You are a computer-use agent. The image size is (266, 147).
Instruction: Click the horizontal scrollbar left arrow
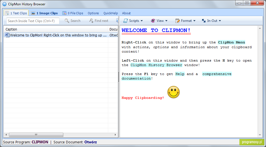click(6, 135)
